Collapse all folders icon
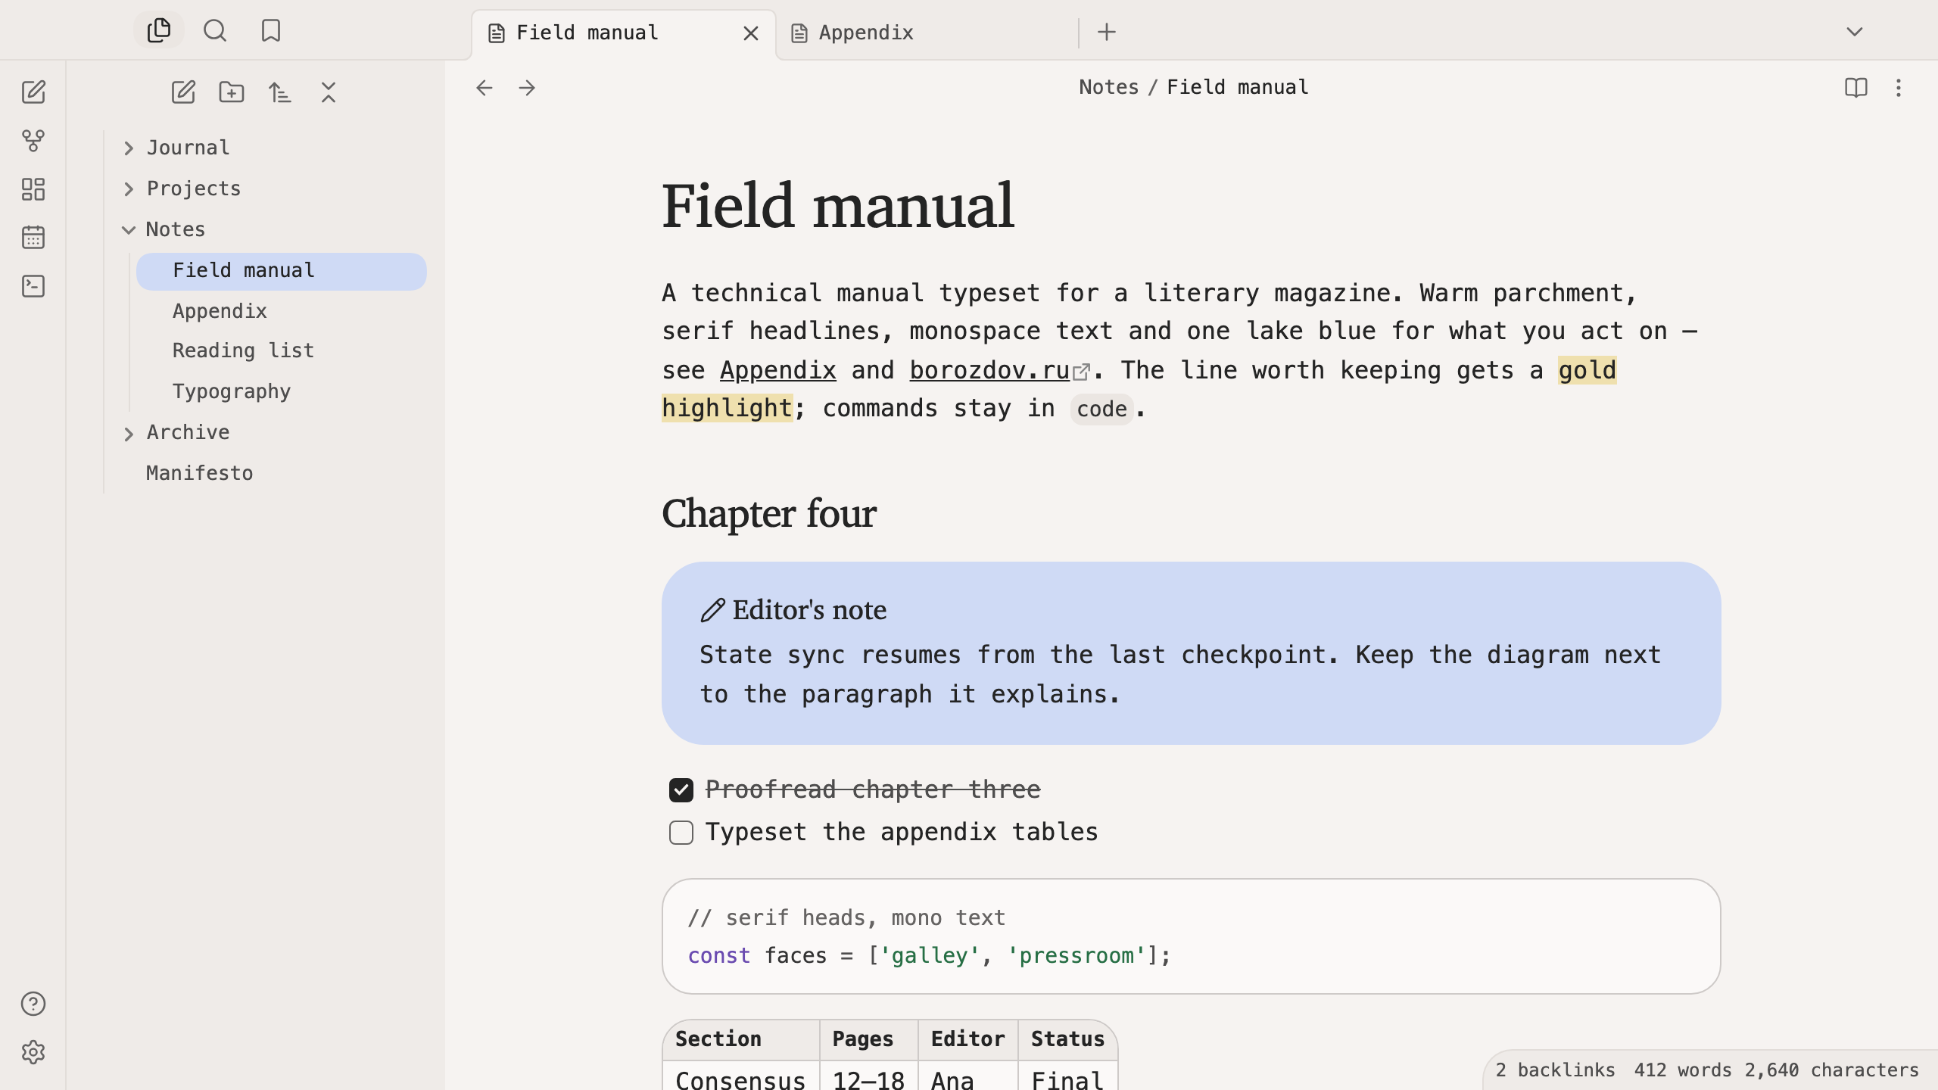 [329, 92]
